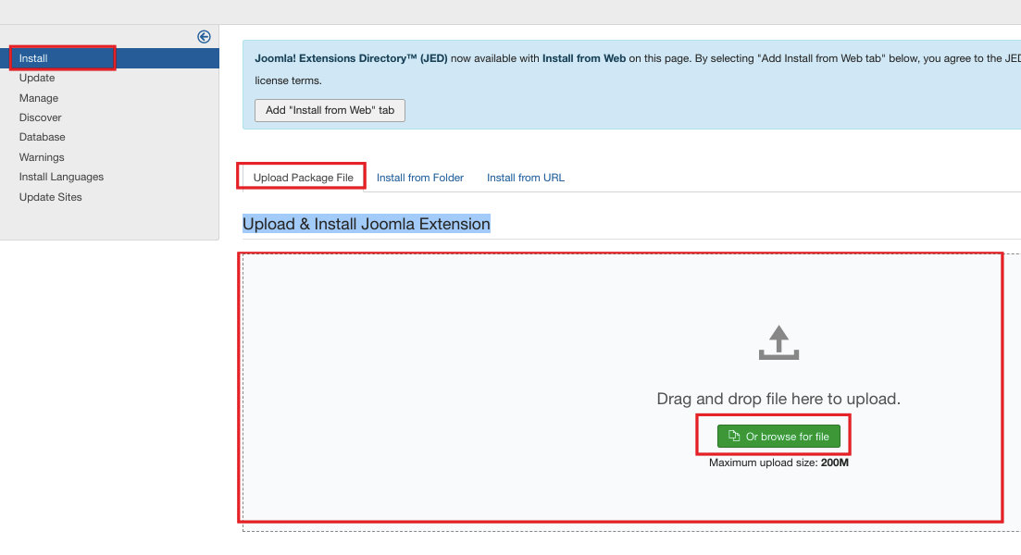Open Install Languages page
1021x555 pixels.
coord(61,177)
